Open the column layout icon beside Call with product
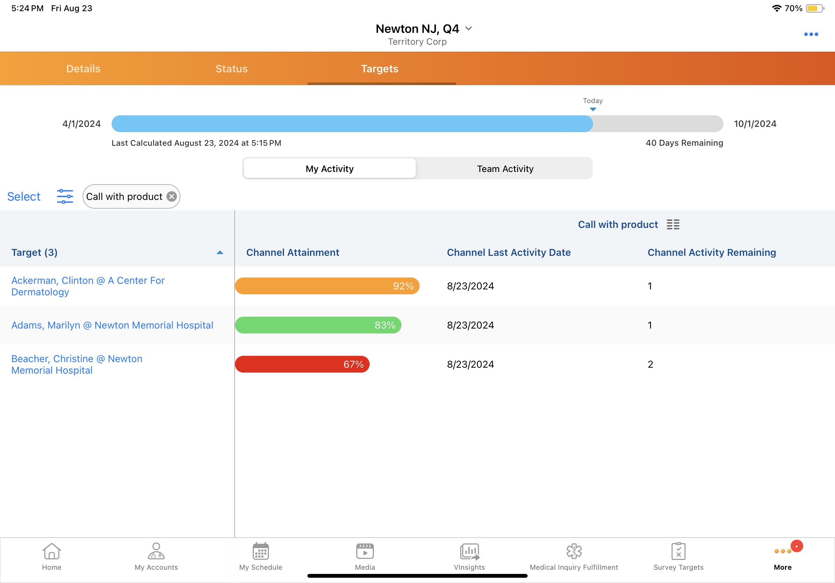 coord(673,225)
